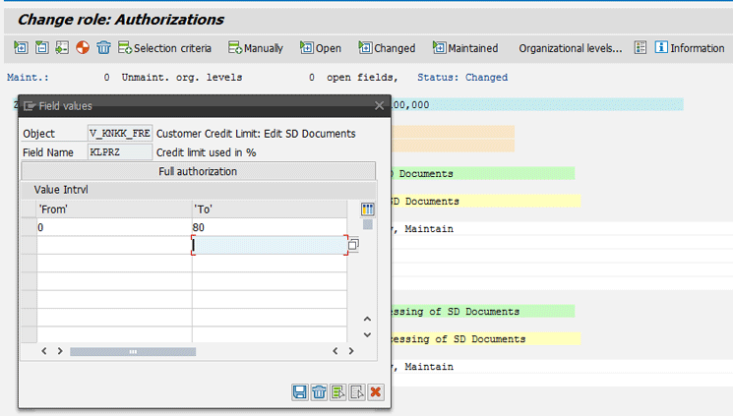Click the Information button
733x416 pixels.
[x=690, y=48]
